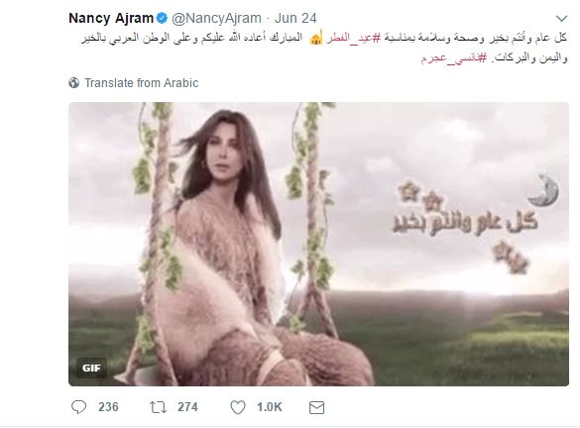
Task: Open the Nancy Ajram profile name
Action: pos(111,18)
